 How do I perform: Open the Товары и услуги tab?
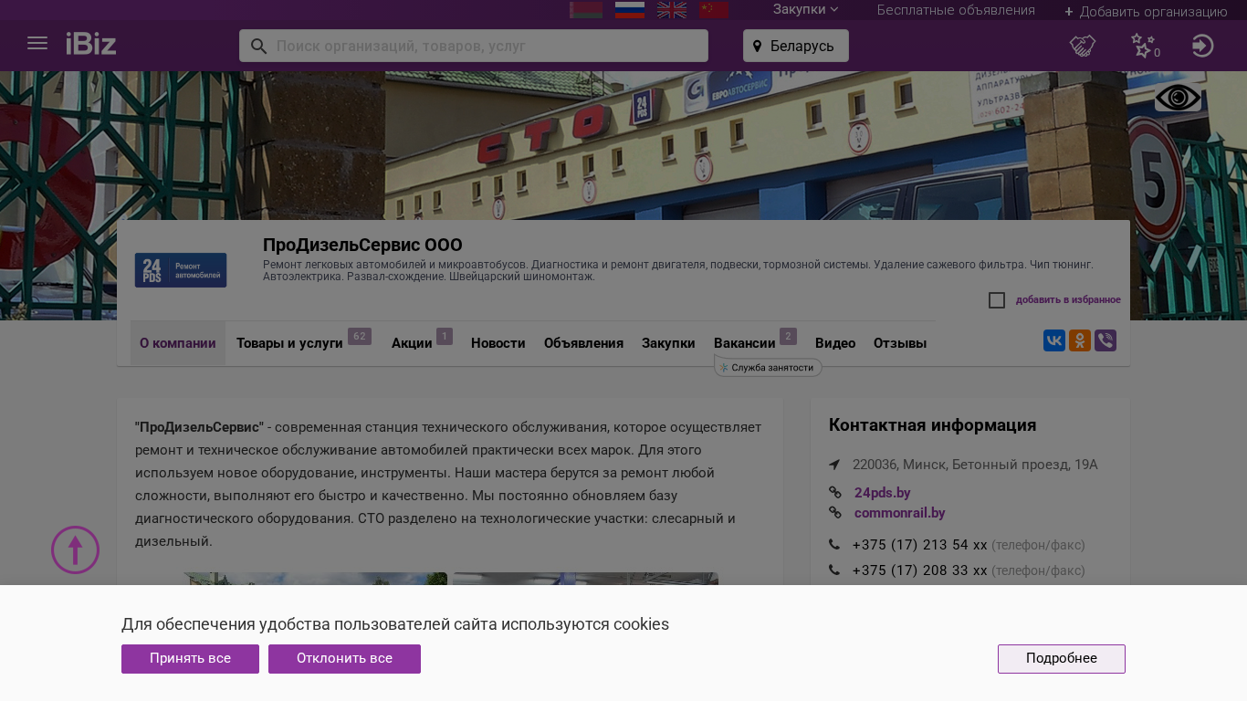(x=289, y=343)
